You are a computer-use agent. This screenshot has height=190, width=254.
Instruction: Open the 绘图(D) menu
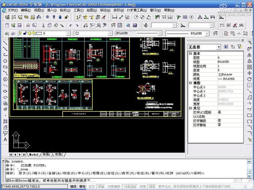point(92,10)
